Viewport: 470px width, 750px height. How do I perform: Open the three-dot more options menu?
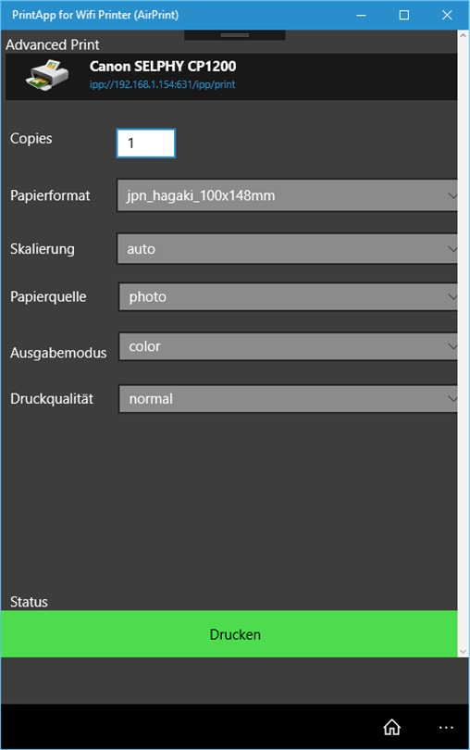coord(446,728)
